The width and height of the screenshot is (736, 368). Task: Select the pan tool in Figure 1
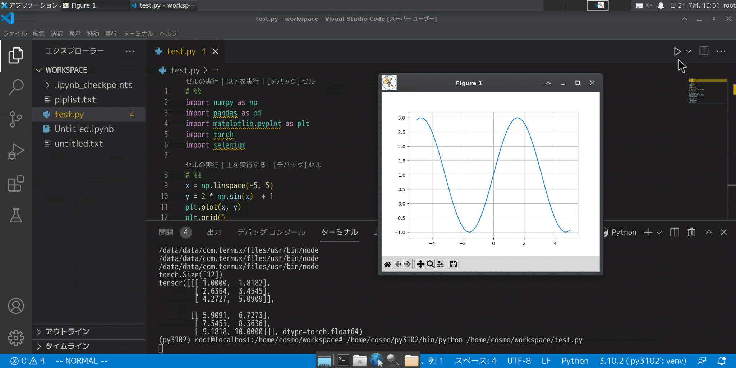point(420,264)
